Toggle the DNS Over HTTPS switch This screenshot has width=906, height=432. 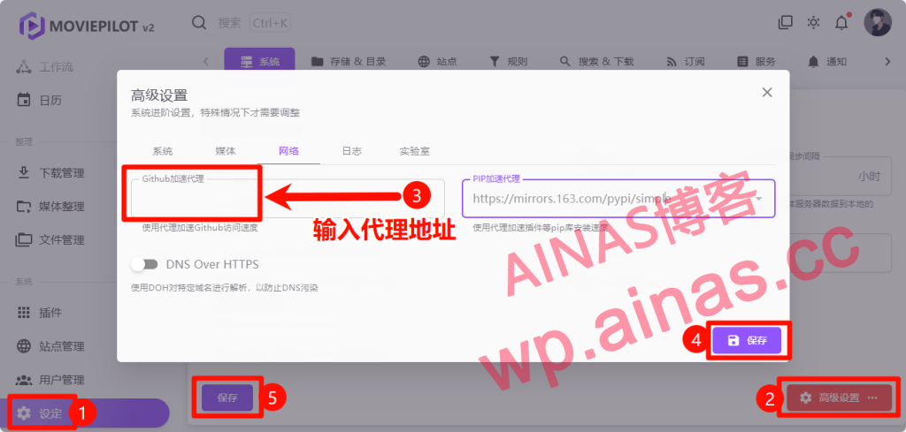click(x=144, y=264)
